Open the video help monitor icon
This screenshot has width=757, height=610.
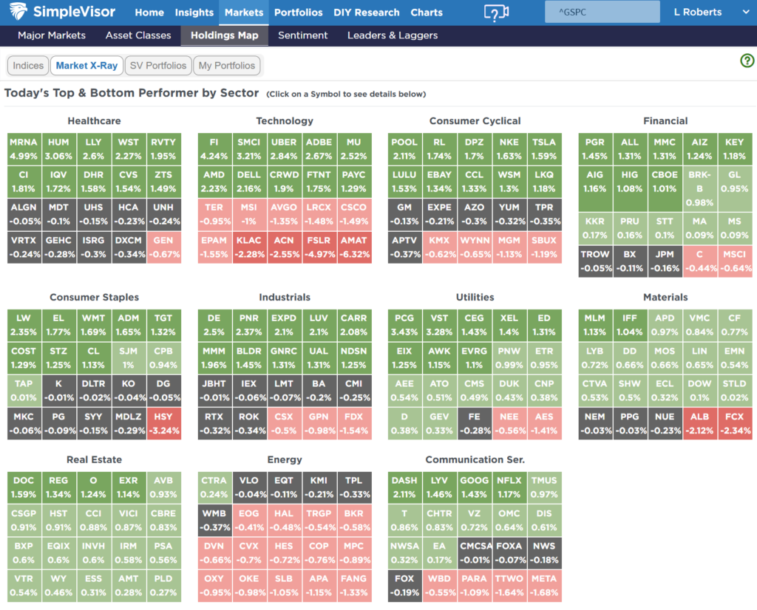496,13
